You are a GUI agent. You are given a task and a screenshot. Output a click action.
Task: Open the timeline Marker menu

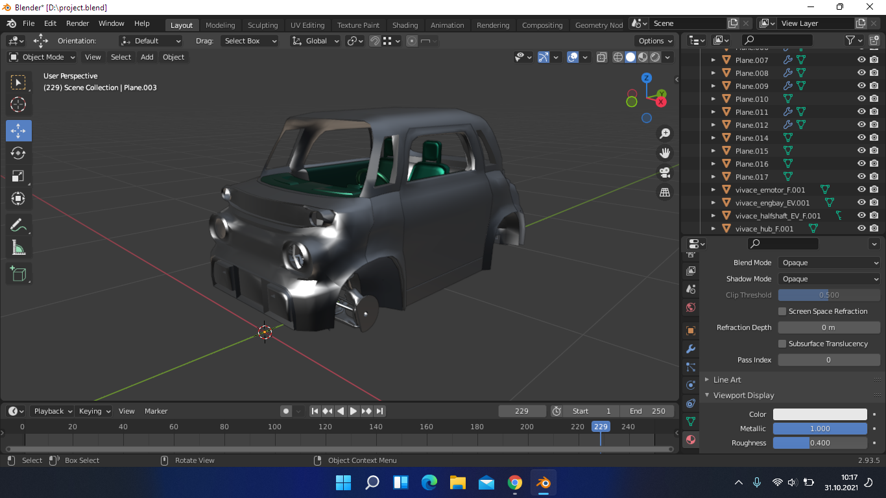[x=156, y=411]
